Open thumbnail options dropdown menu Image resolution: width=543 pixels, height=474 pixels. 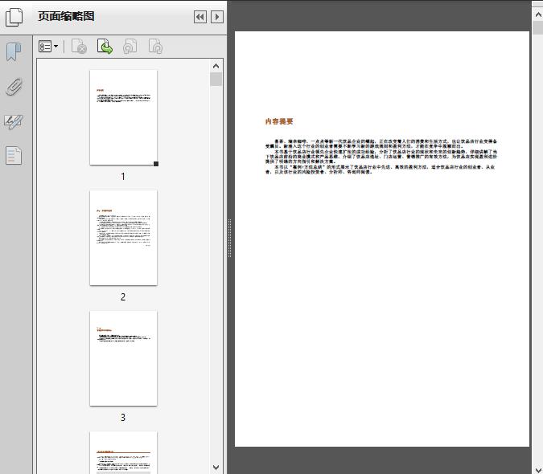click(x=48, y=47)
